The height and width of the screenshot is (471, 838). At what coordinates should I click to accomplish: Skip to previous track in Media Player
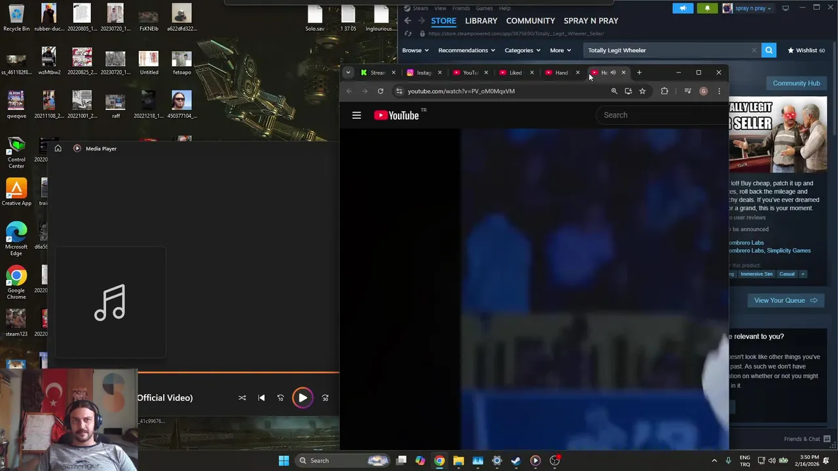click(x=261, y=398)
